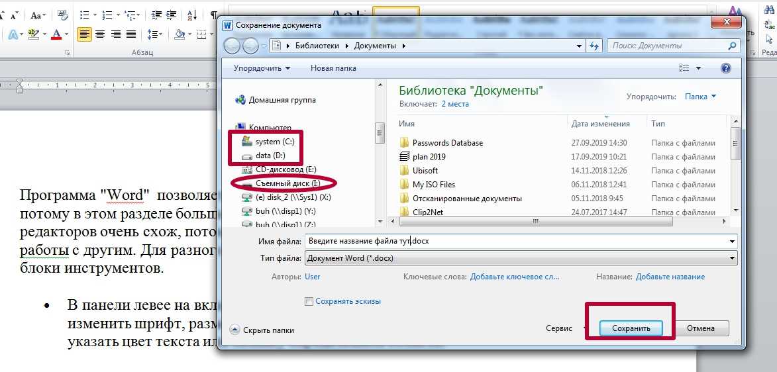The image size is (777, 372).
Task: Select 'Съемный диск (I:)' drive
Action: [x=282, y=183]
